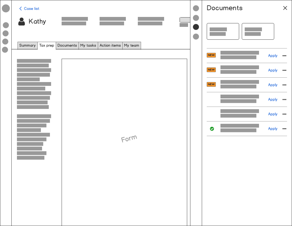292x226 pixels.
Task: Apply the fifth document row, above the green-check row
Action: click(273, 114)
